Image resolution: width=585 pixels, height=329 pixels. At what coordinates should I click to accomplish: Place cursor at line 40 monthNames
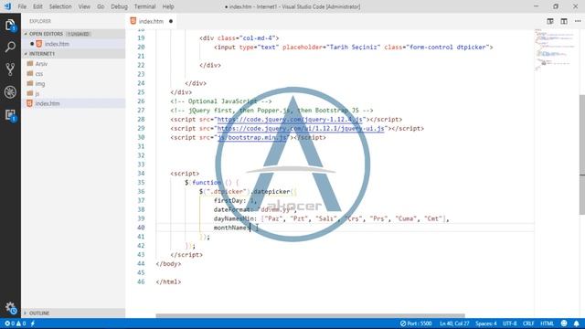[231, 228]
